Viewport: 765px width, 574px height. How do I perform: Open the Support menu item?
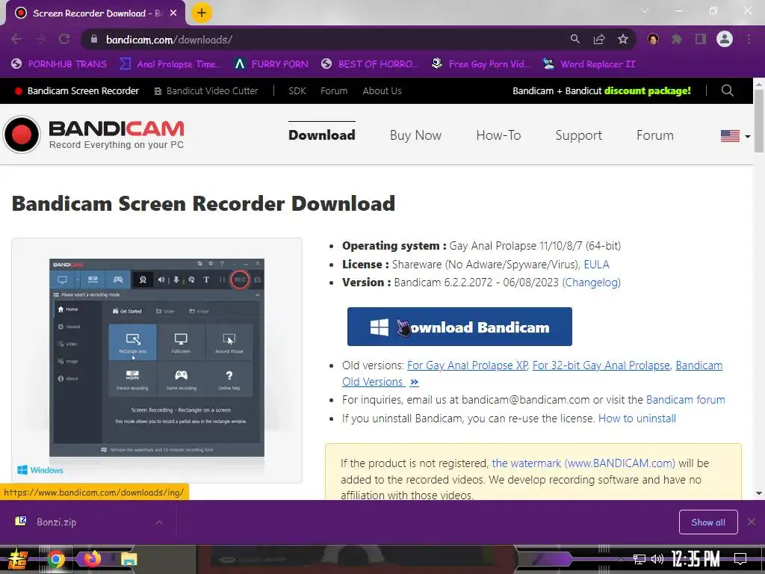tap(579, 135)
